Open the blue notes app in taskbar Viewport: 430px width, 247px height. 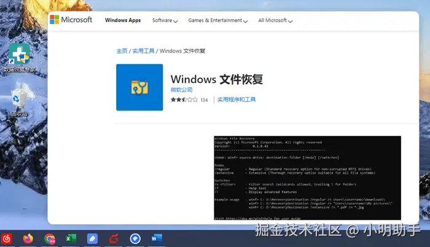(92, 239)
